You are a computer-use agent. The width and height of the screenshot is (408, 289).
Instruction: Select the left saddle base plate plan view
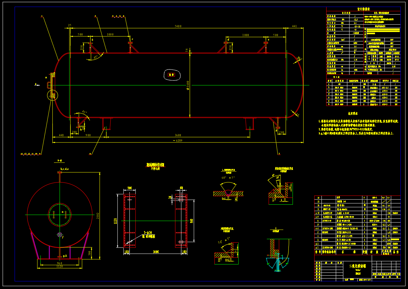130,221
